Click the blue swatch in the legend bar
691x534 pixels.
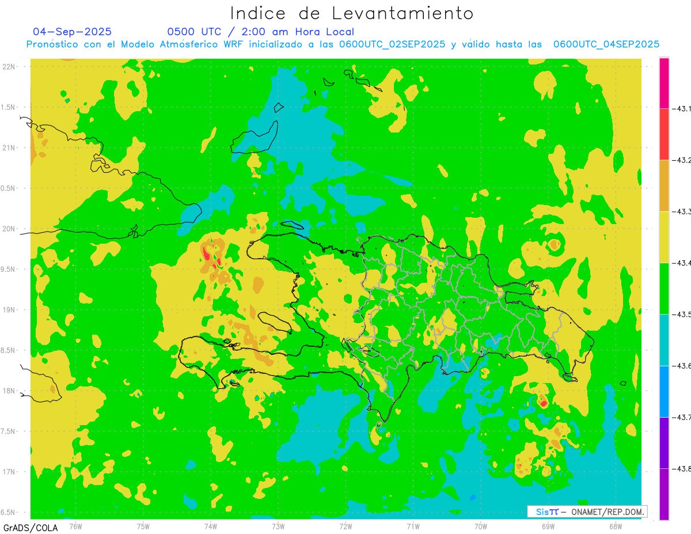[x=664, y=391]
